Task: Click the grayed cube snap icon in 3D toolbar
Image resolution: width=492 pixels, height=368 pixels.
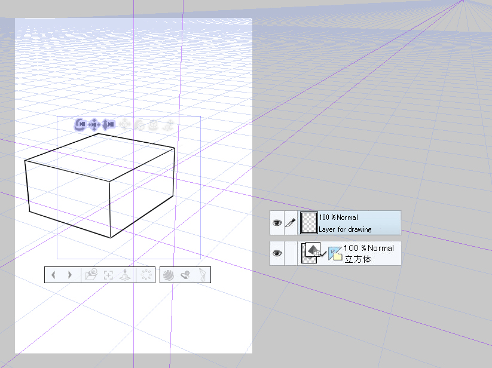Action: point(153,125)
